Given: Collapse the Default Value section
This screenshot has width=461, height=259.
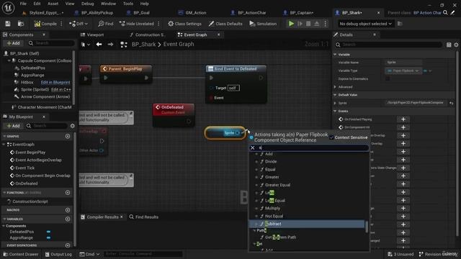Looking at the screenshot, I should [x=335, y=95].
